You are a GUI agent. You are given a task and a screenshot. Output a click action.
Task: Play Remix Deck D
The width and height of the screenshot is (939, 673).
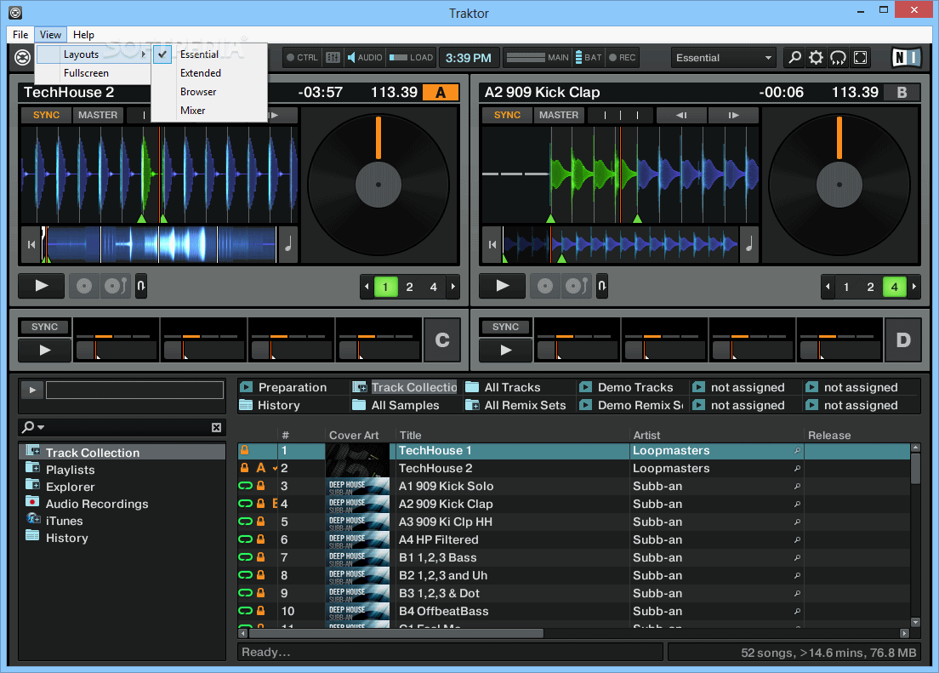coord(506,350)
